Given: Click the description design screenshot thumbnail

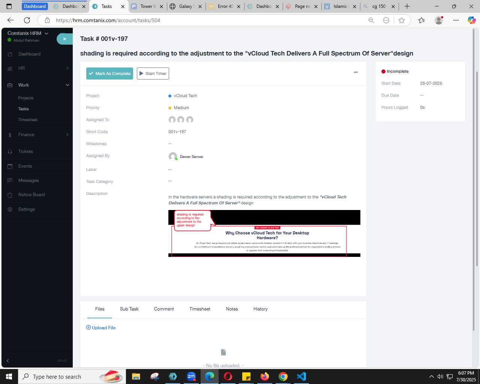Looking at the screenshot, I should point(264,233).
